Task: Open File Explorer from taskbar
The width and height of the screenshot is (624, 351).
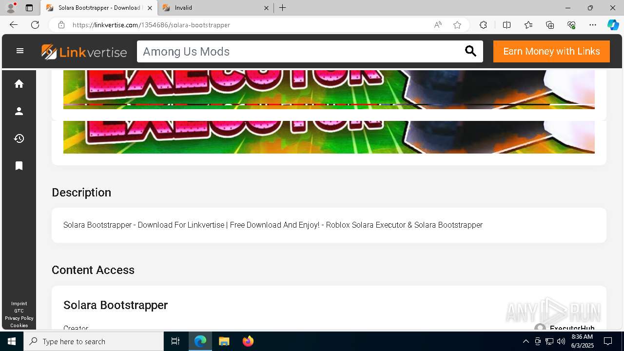Action: (224, 341)
